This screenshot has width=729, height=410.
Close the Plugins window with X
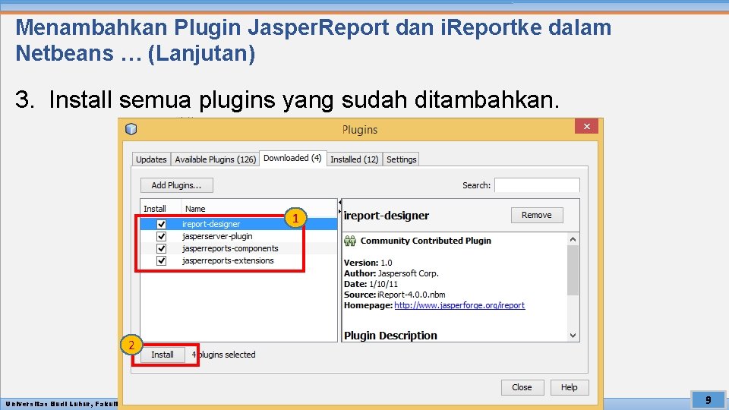point(586,127)
